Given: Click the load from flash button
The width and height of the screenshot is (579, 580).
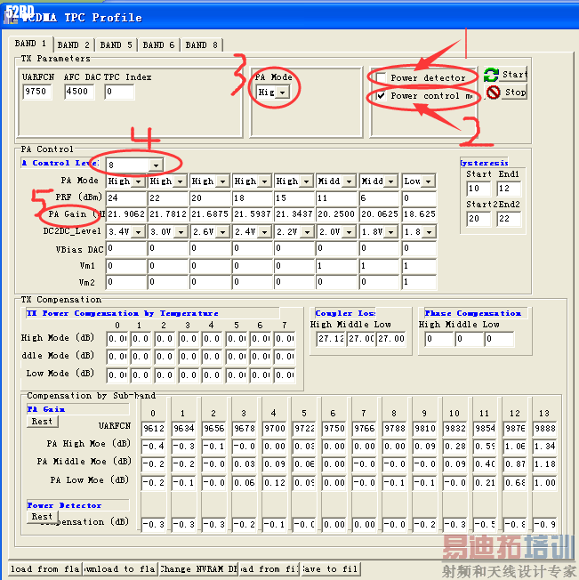Looking at the screenshot, I should (x=44, y=569).
